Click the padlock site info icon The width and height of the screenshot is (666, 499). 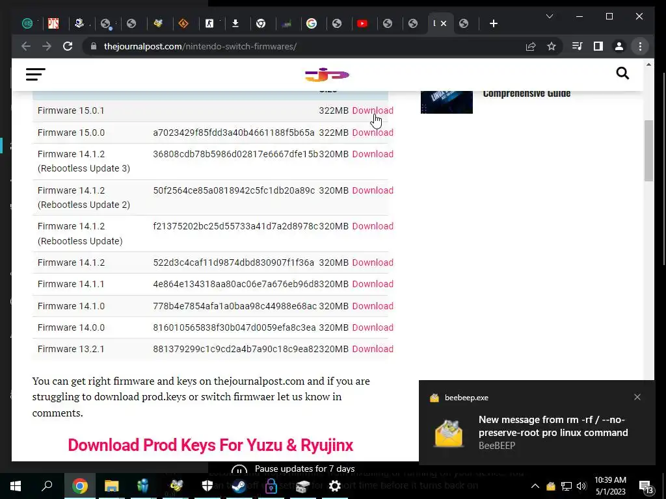pos(94,46)
